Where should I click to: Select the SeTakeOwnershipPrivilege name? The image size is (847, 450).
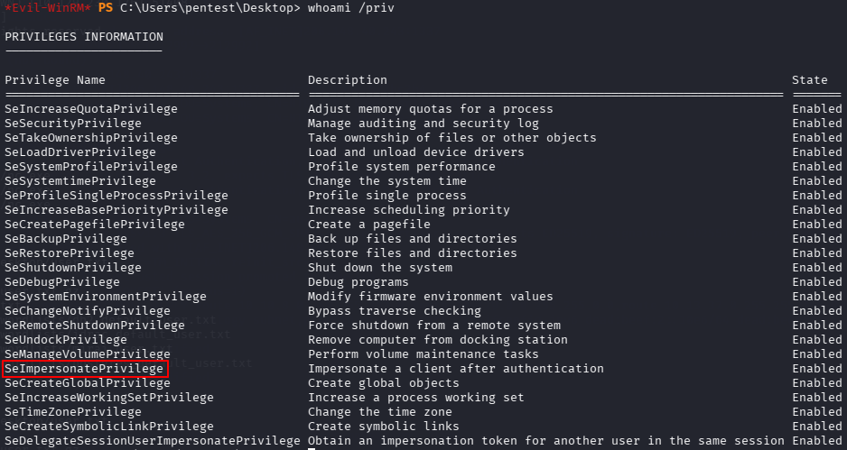[x=91, y=138]
